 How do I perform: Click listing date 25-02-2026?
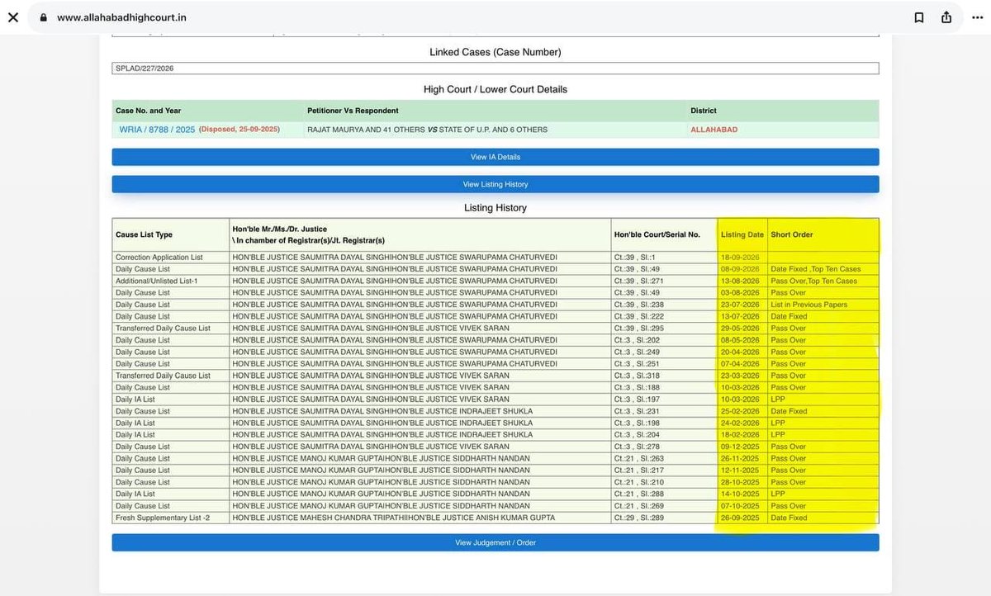(x=740, y=411)
